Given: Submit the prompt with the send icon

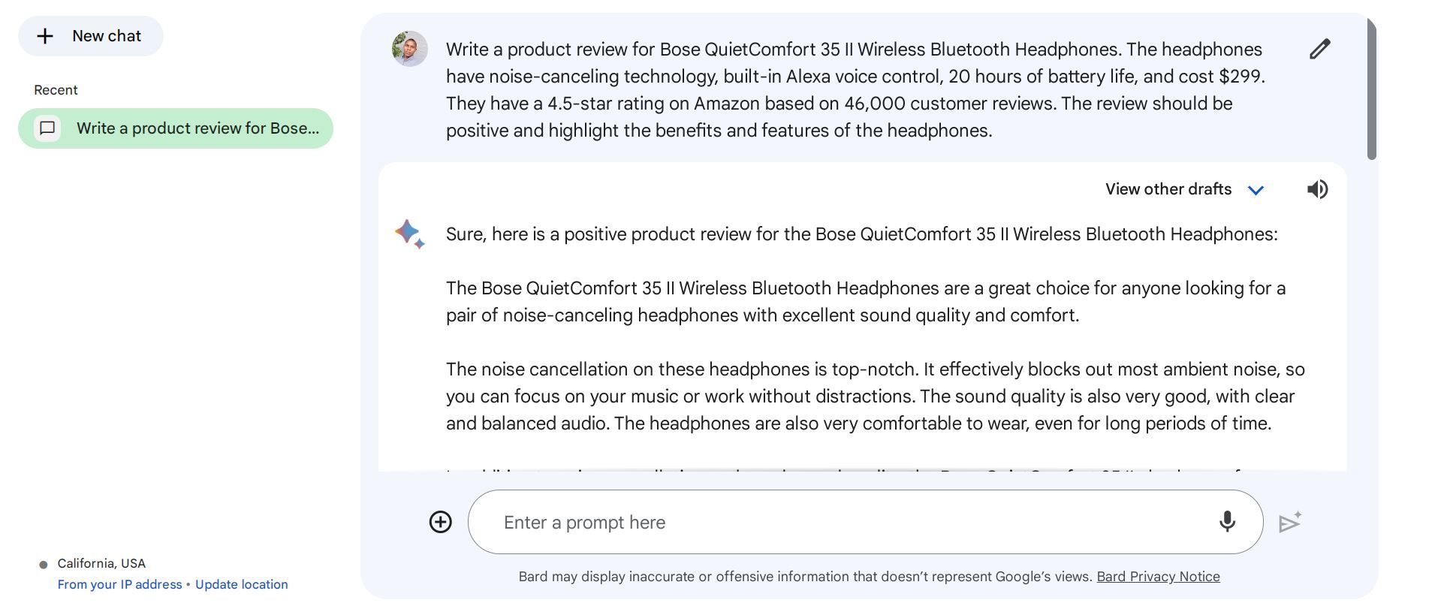Looking at the screenshot, I should [x=1292, y=521].
